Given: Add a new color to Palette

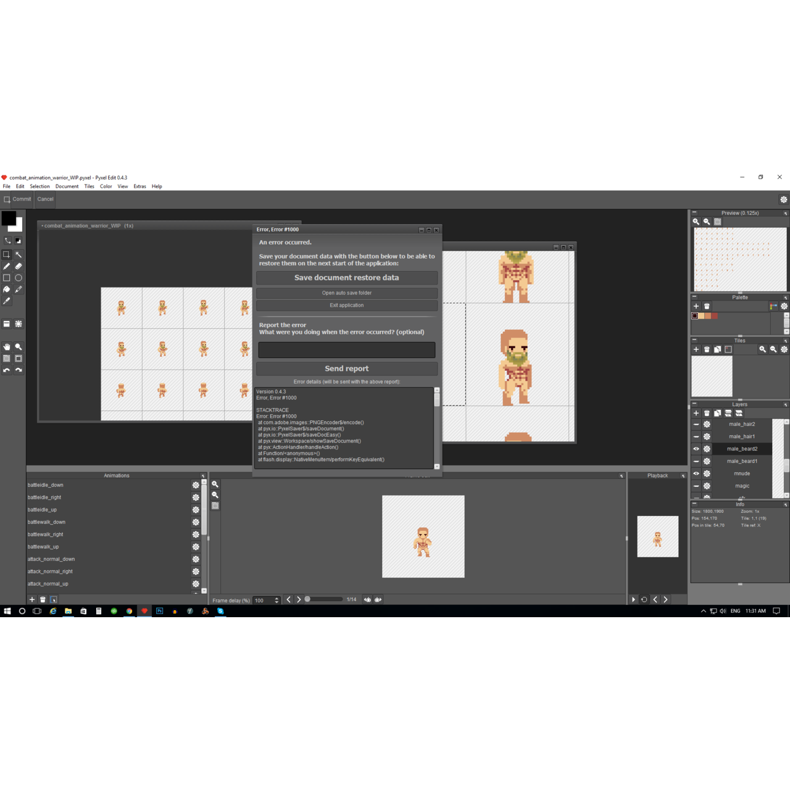Looking at the screenshot, I should pos(696,306).
